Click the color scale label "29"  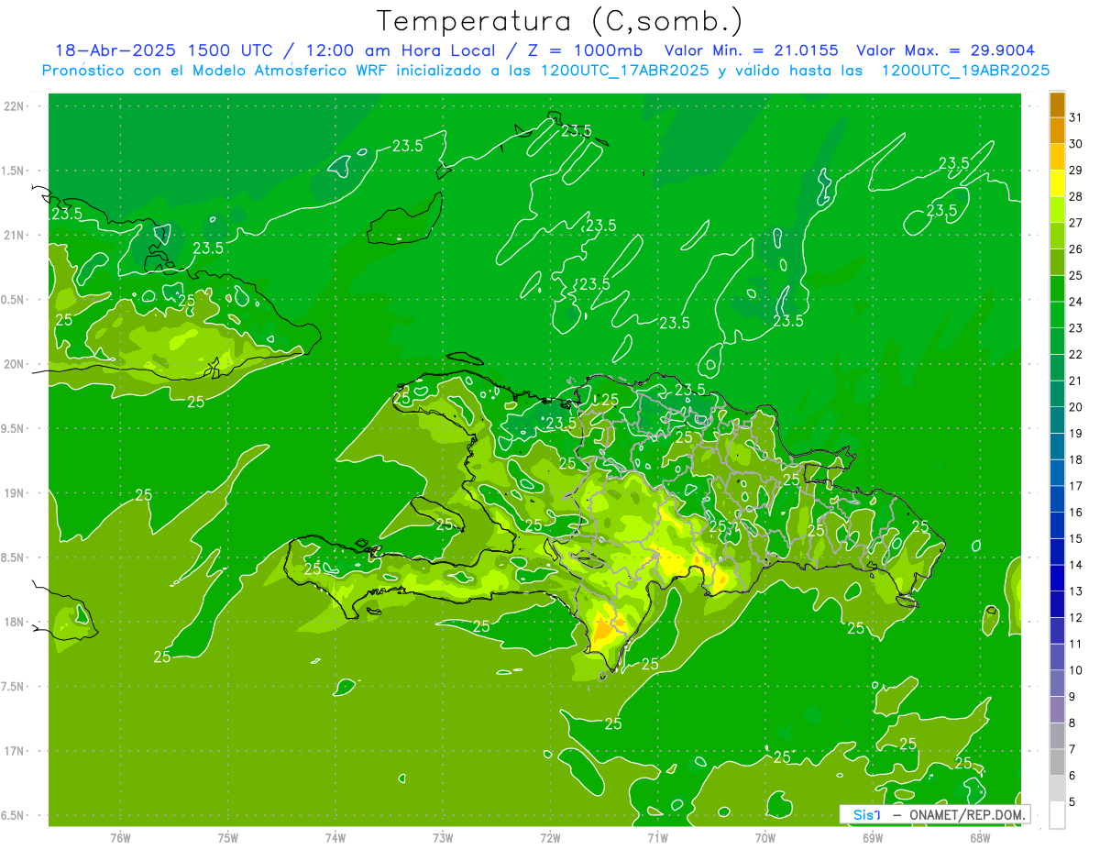(x=1076, y=170)
